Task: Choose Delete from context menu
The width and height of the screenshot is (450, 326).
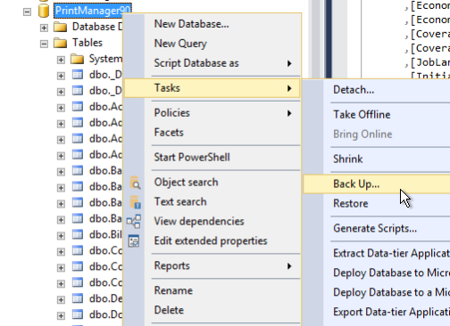Action: 212,310
